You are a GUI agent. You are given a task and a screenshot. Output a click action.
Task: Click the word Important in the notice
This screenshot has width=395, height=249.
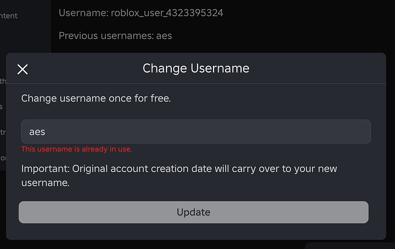(44, 169)
